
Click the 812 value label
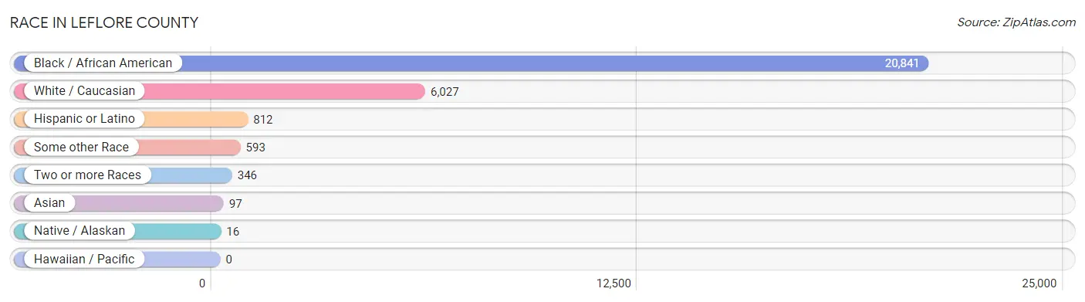(263, 119)
